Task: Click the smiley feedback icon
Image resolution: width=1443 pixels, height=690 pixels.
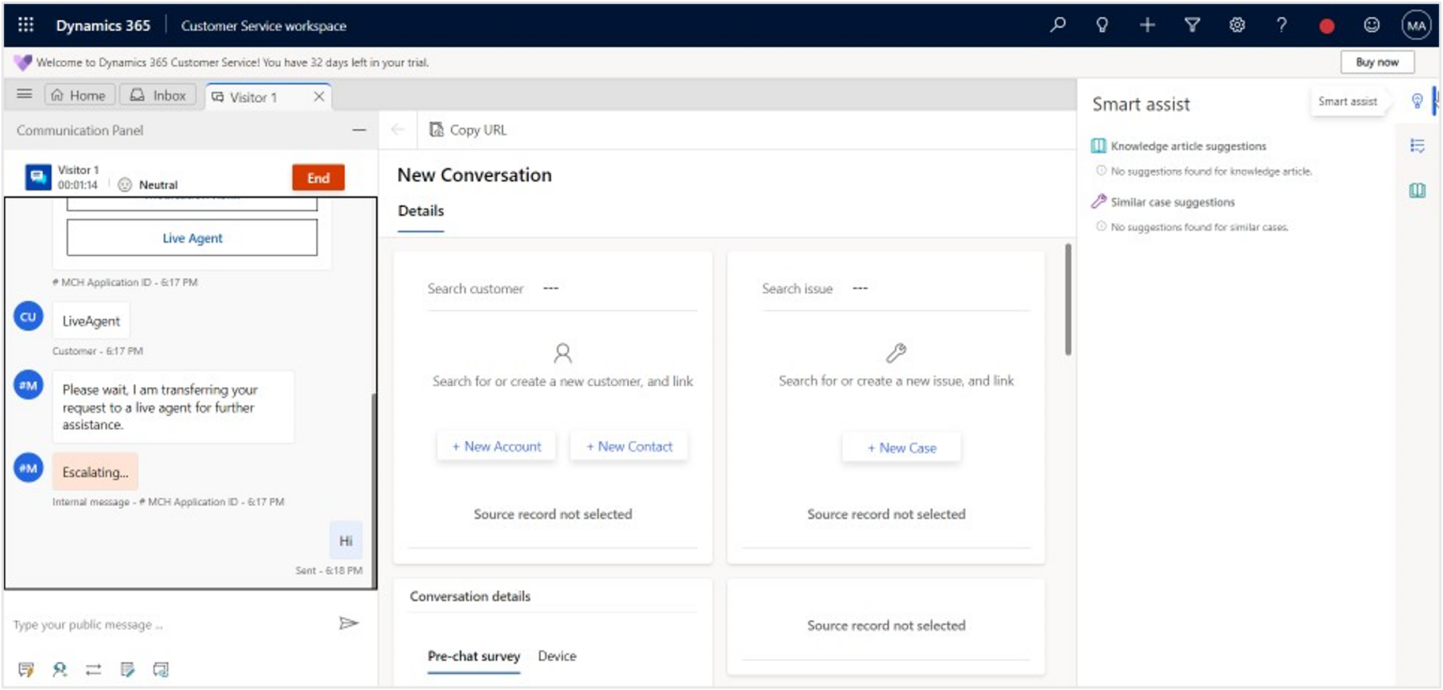Action: tap(1371, 25)
